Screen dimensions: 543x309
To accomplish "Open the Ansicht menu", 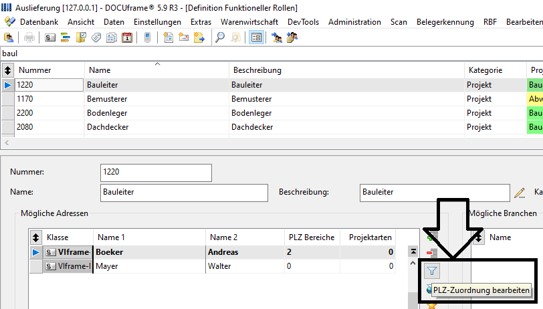I will tap(81, 22).
